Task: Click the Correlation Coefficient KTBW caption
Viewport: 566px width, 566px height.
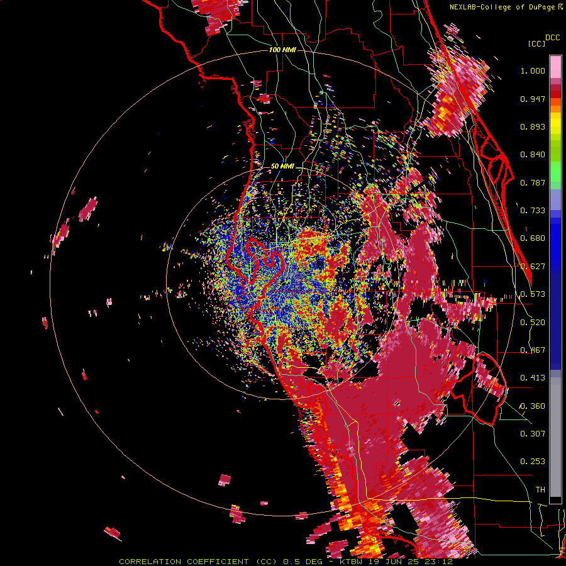Action: tap(286, 562)
